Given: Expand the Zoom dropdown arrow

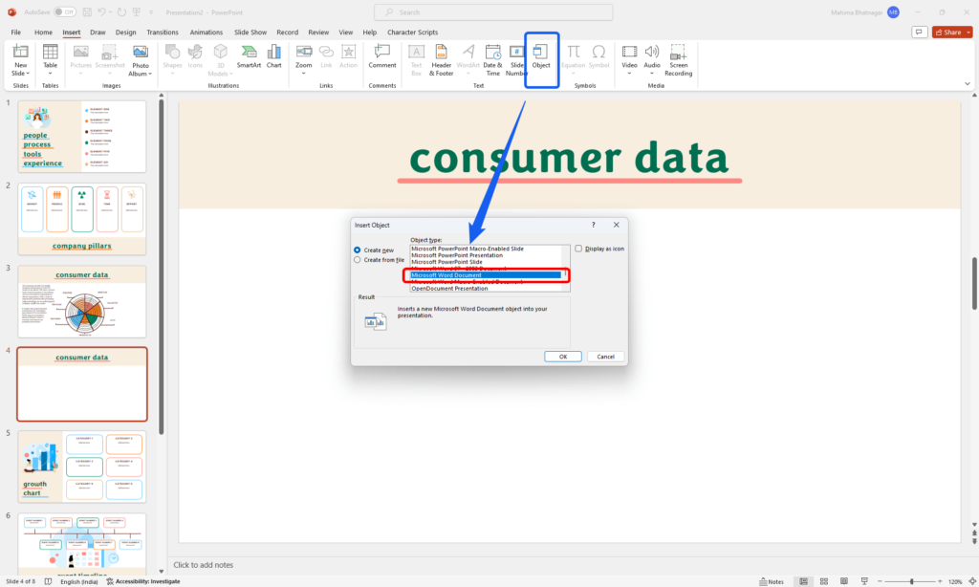Looking at the screenshot, I should (304, 71).
